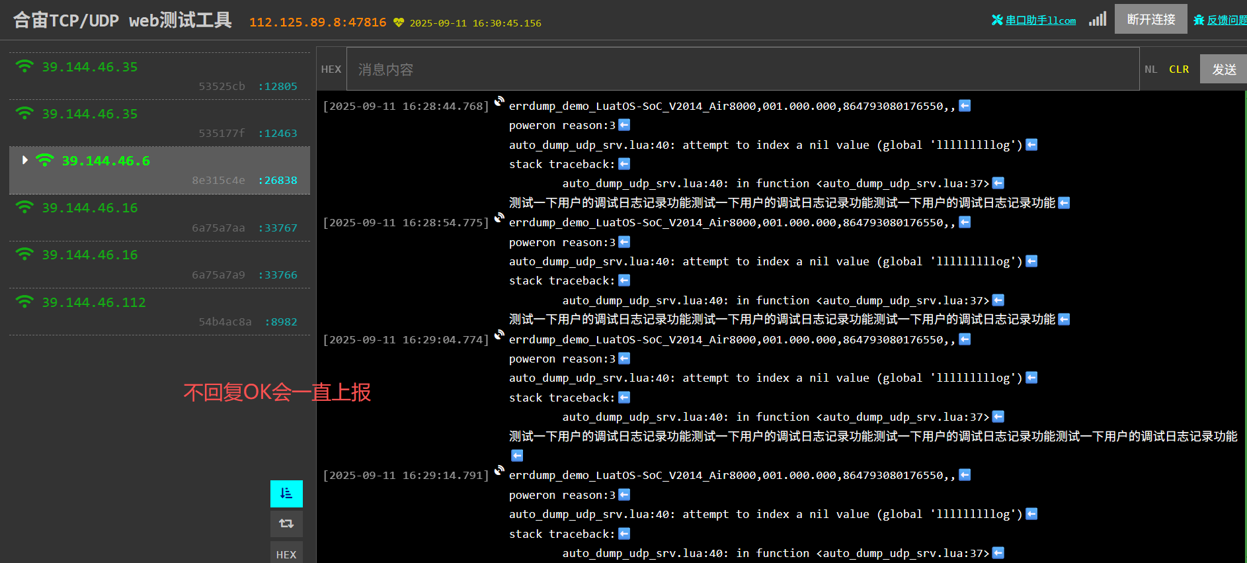The height and width of the screenshot is (563, 1247).
Task: Toggle the NL newline option
Action: point(1151,69)
